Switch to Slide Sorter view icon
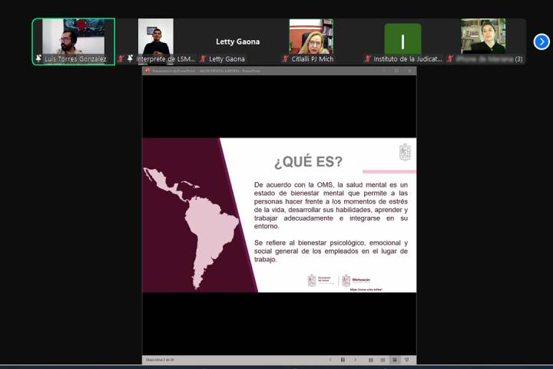553x369 pixels. coord(382,360)
